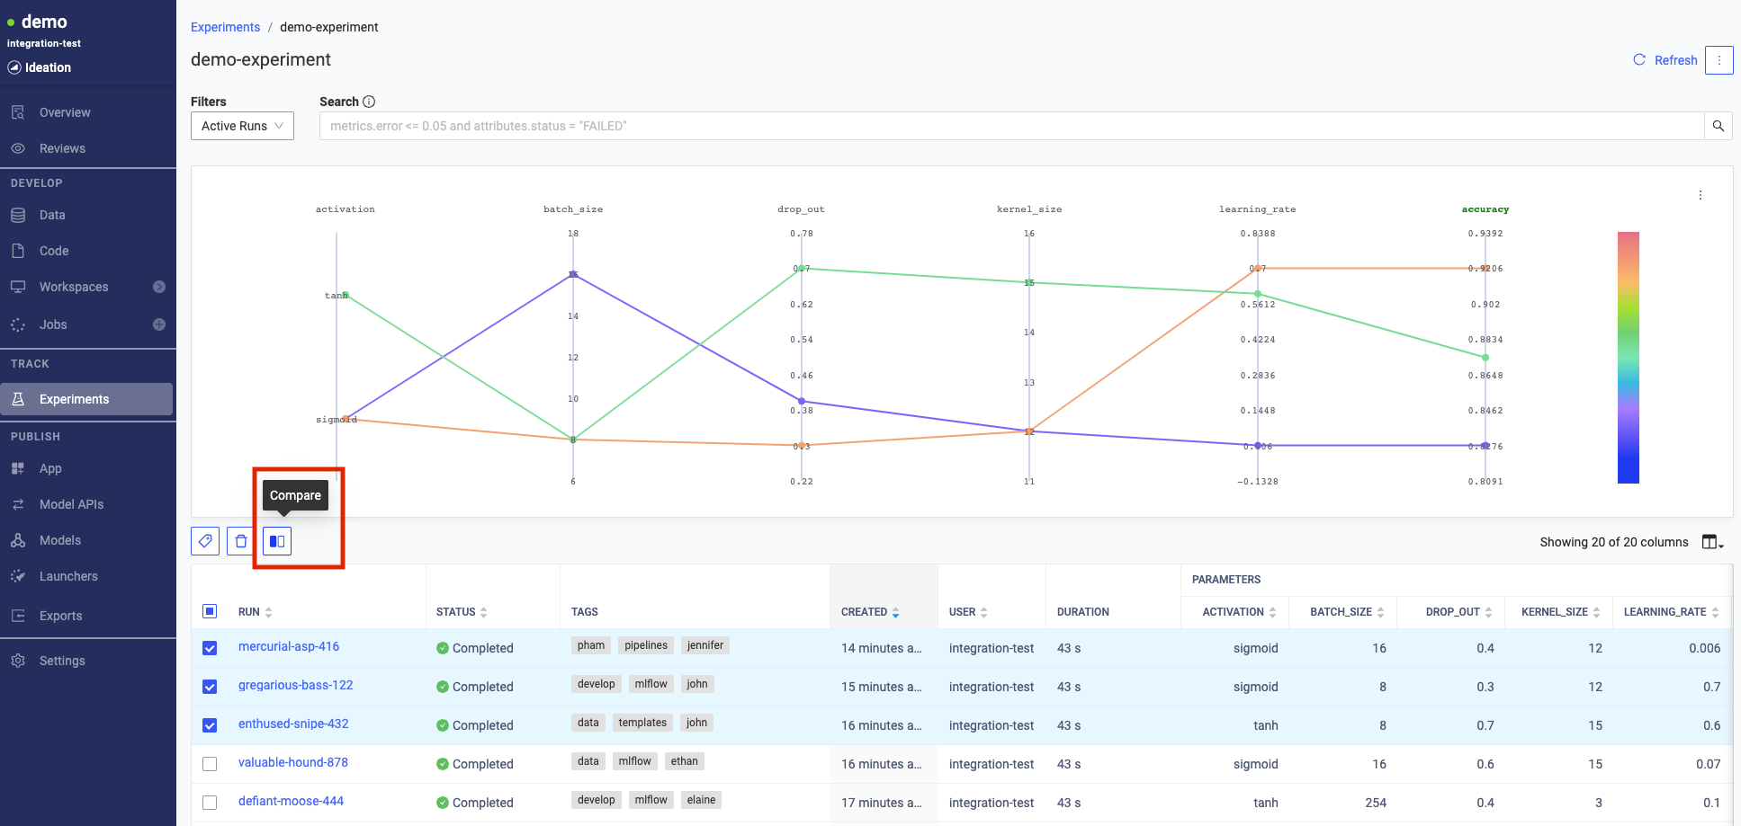Click the Refresh button

tap(1665, 60)
